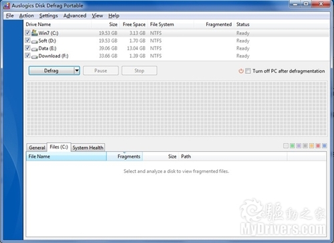Click the red power icon near Turn off PC

pos(241,71)
